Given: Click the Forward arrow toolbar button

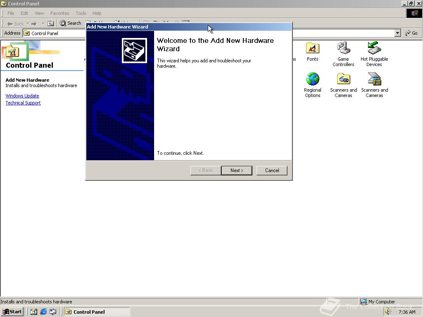Looking at the screenshot, I should (34, 24).
